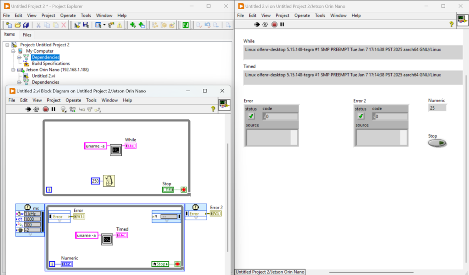Screen dimensions: 469x275
Task: Open Tools menu in Block Diagram window
Action: 91,100
